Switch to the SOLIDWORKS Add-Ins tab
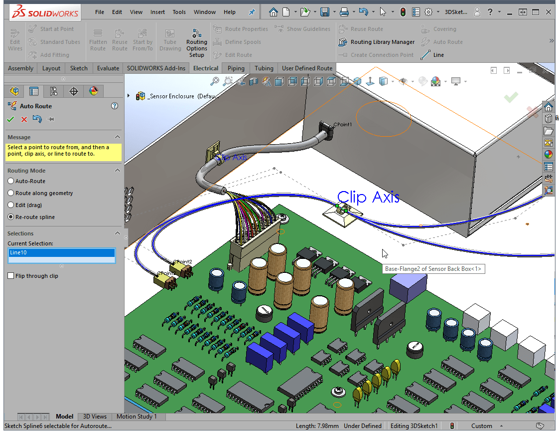The image size is (559, 434). [x=156, y=68]
